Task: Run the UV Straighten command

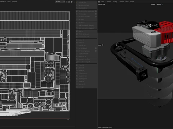Action: pos(85,48)
